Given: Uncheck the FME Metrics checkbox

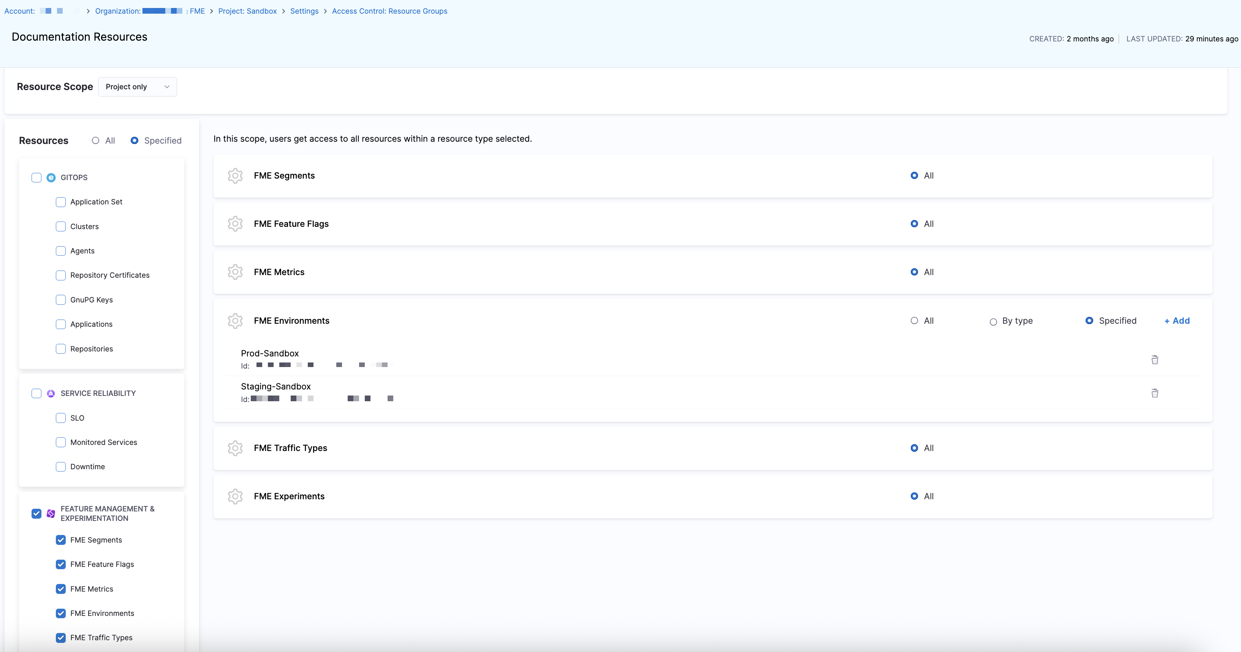Looking at the screenshot, I should point(61,589).
